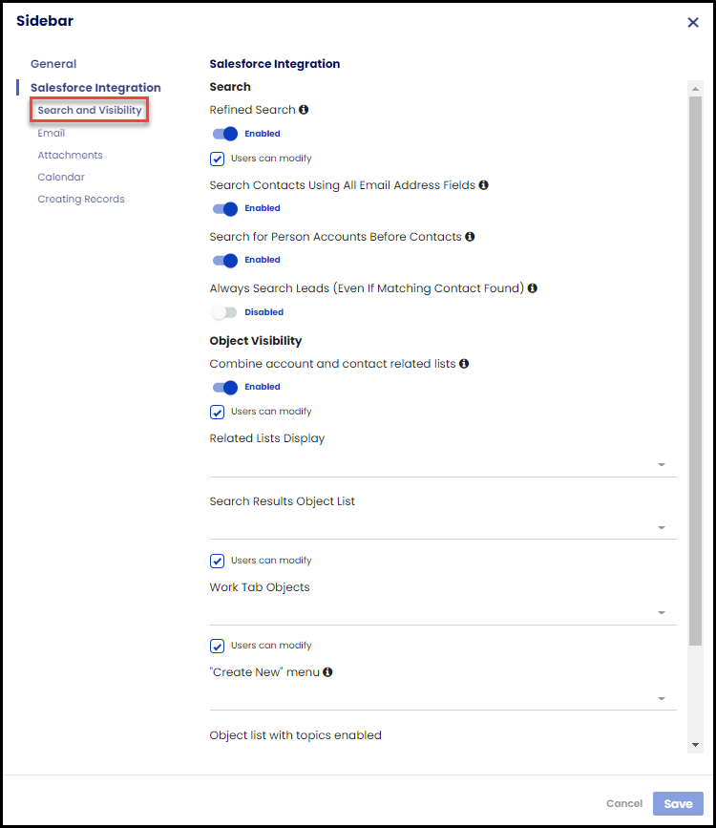716x828 pixels.
Task: Click info icon beside Always Search Leads
Action: point(533,287)
